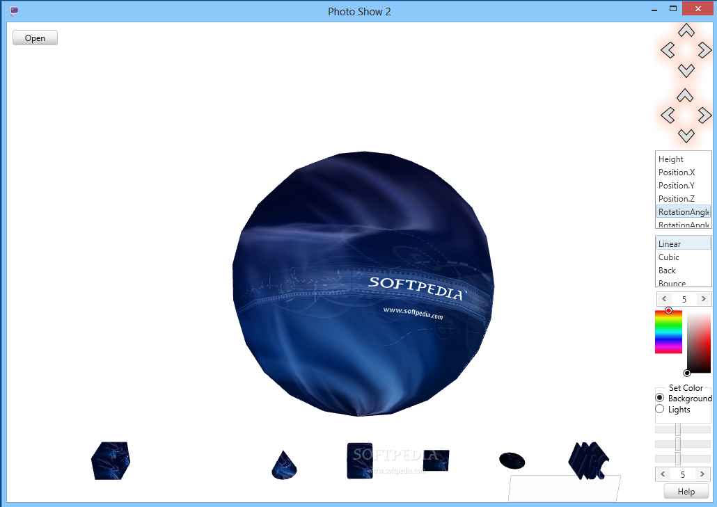Click the left arrow in the upper arrow pad
This screenshot has width=717, height=507.
[668, 50]
